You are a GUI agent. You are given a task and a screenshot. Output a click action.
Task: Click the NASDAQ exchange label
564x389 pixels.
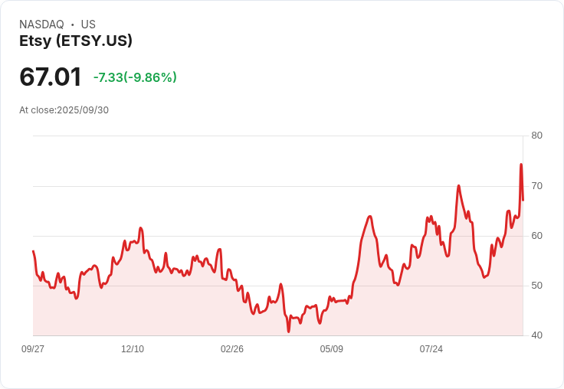coord(41,25)
